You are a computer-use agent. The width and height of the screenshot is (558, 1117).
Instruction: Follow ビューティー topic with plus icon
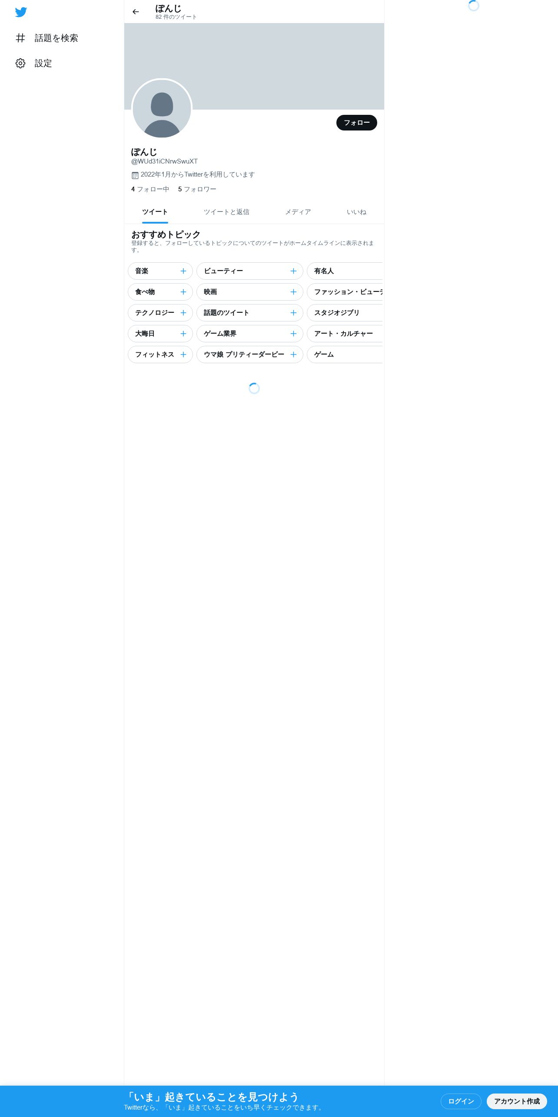294,271
